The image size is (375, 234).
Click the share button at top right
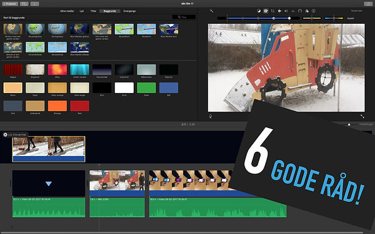[x=368, y=4]
